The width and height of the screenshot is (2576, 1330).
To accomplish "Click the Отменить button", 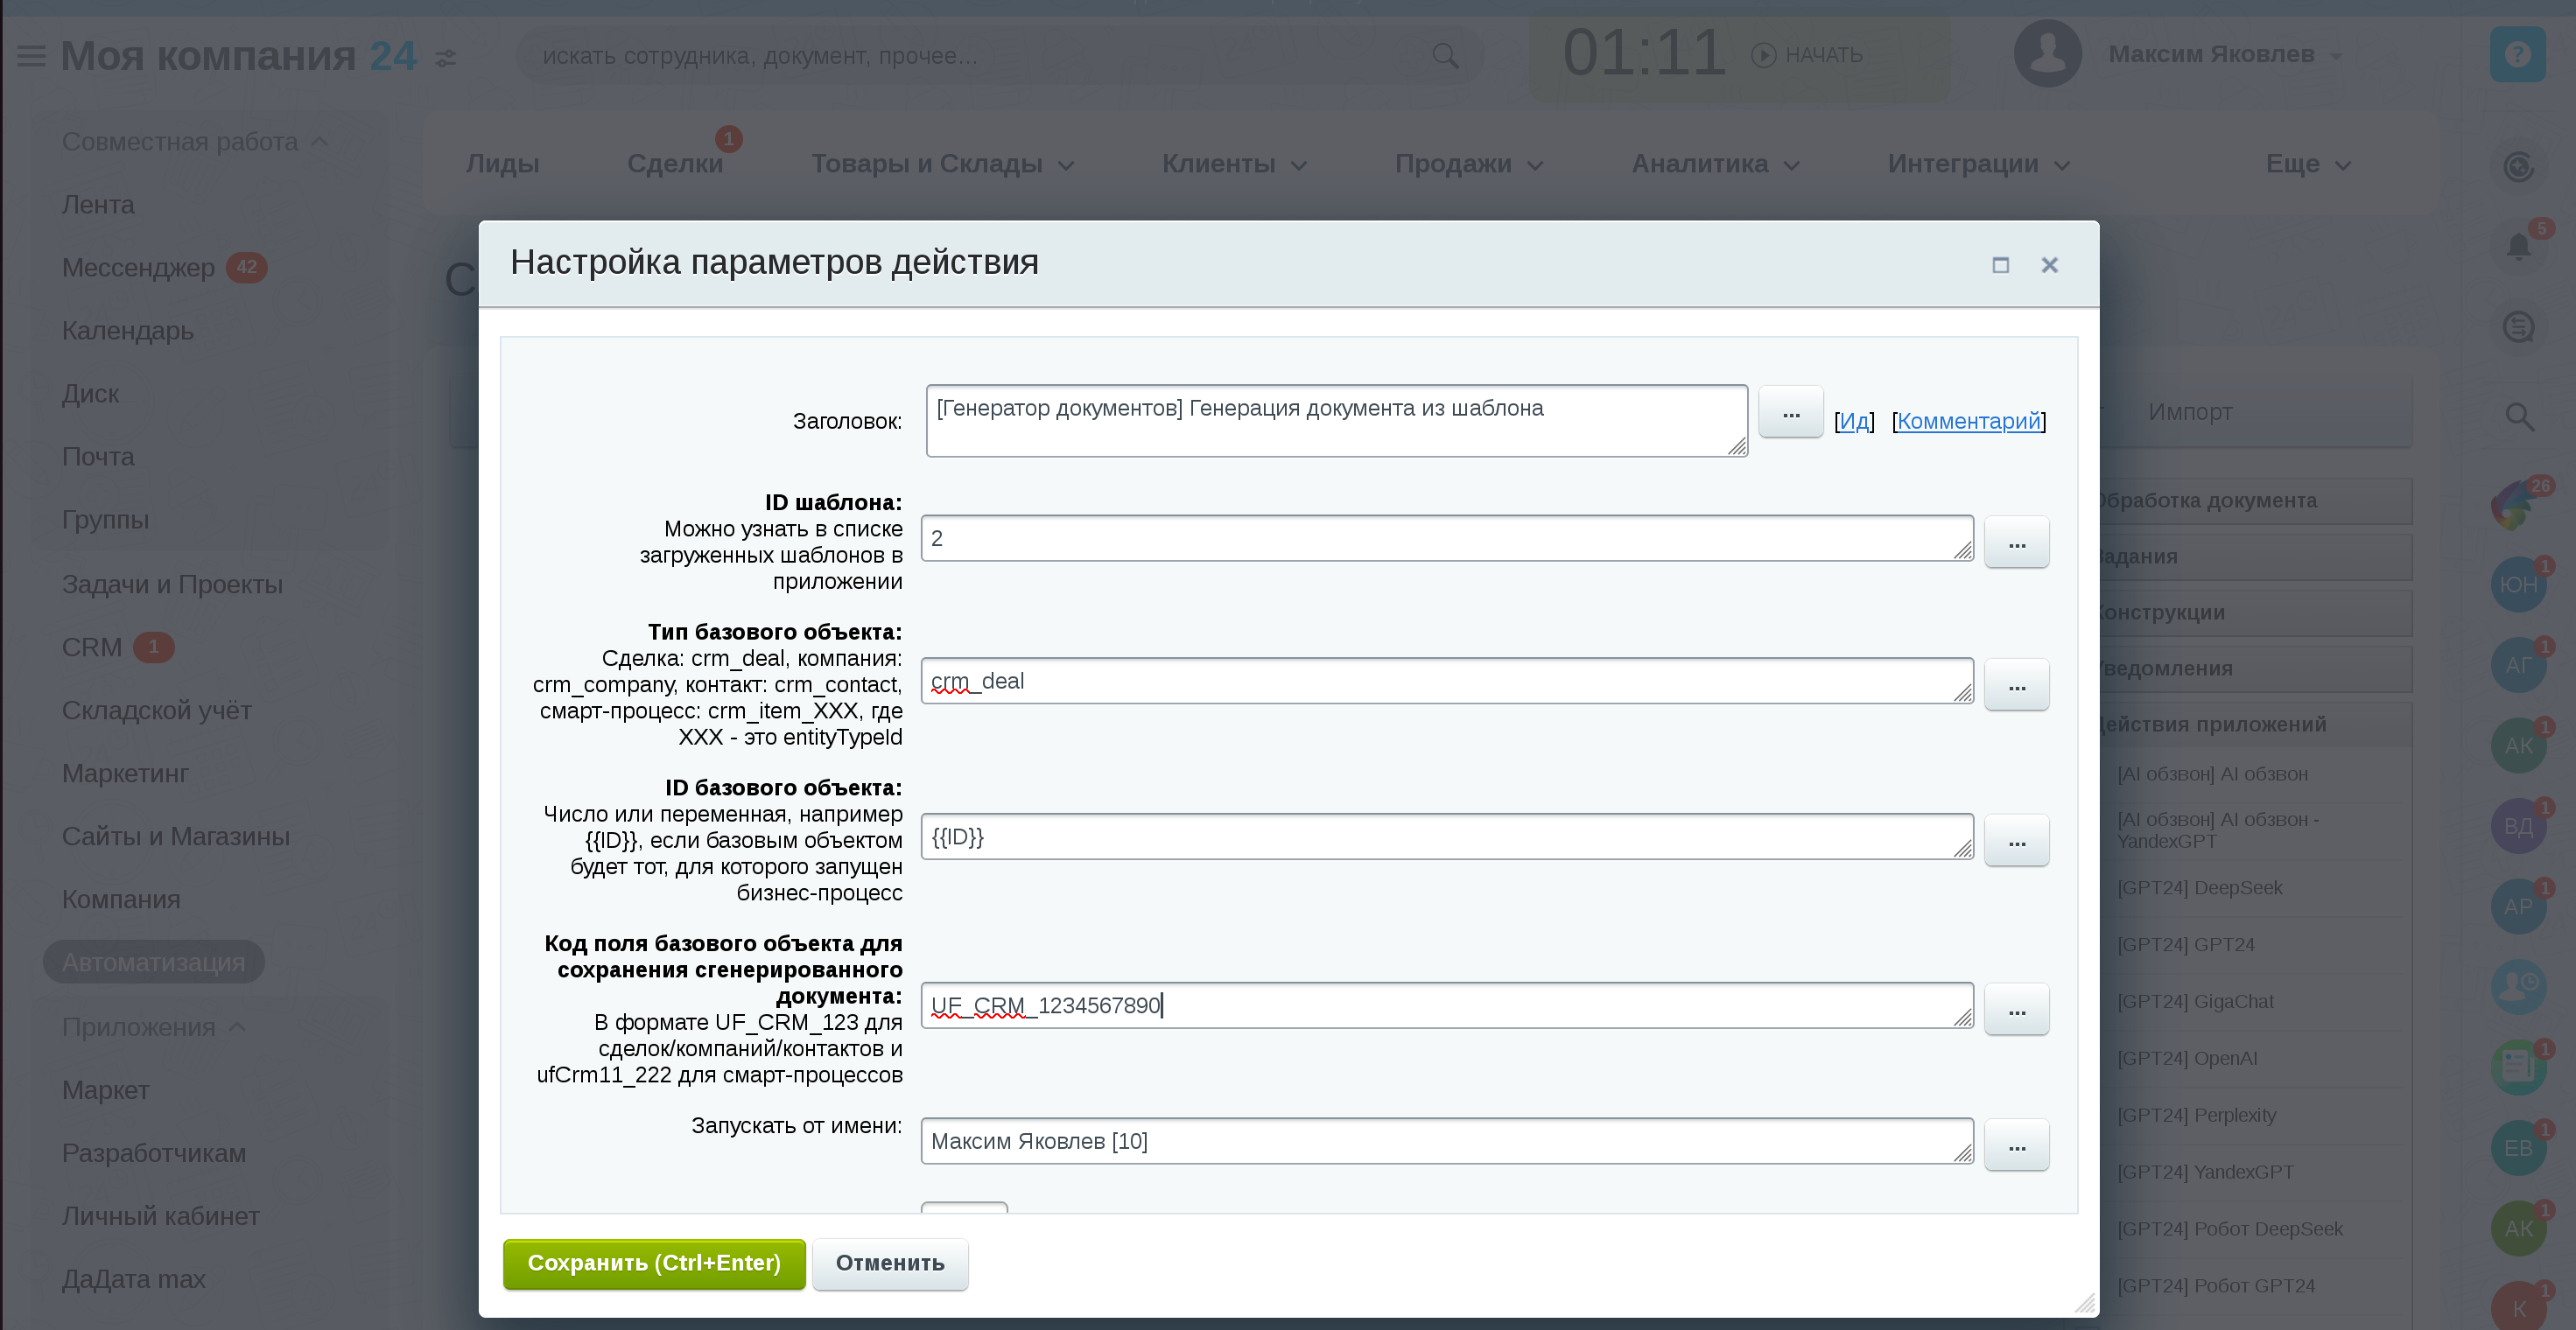I will click(x=889, y=1263).
